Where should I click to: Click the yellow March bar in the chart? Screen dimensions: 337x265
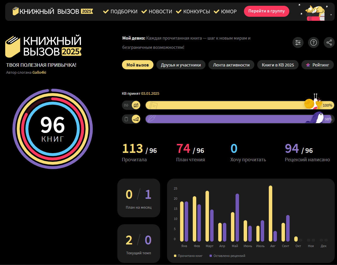pos(207,216)
